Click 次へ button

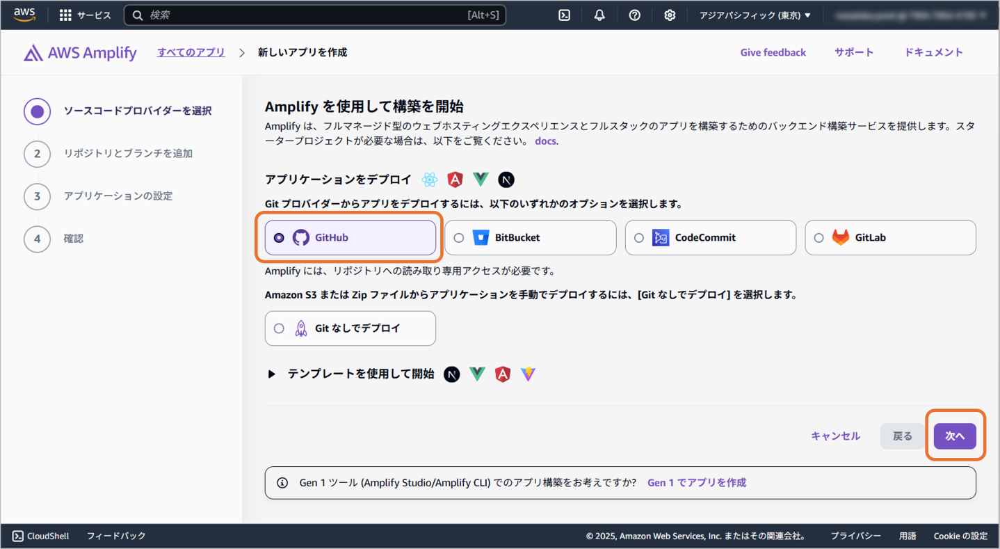[955, 436]
